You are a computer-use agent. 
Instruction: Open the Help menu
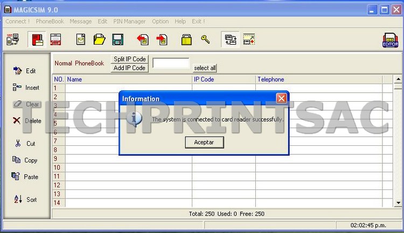click(180, 22)
